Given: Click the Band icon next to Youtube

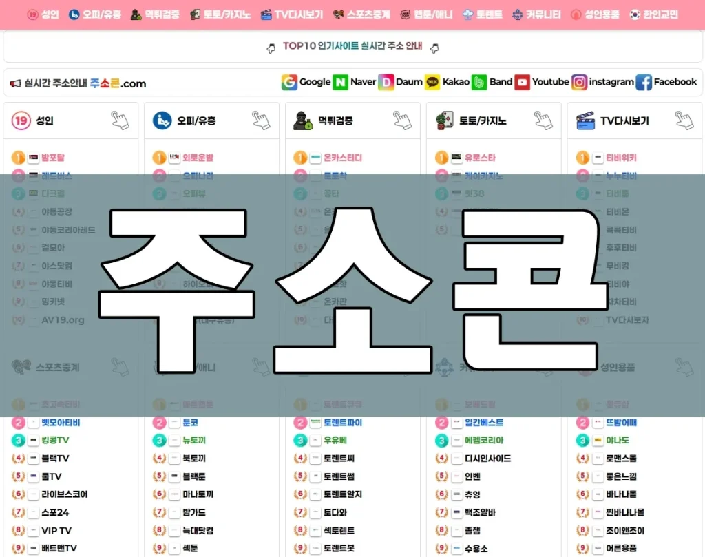Looking at the screenshot, I should (x=480, y=82).
